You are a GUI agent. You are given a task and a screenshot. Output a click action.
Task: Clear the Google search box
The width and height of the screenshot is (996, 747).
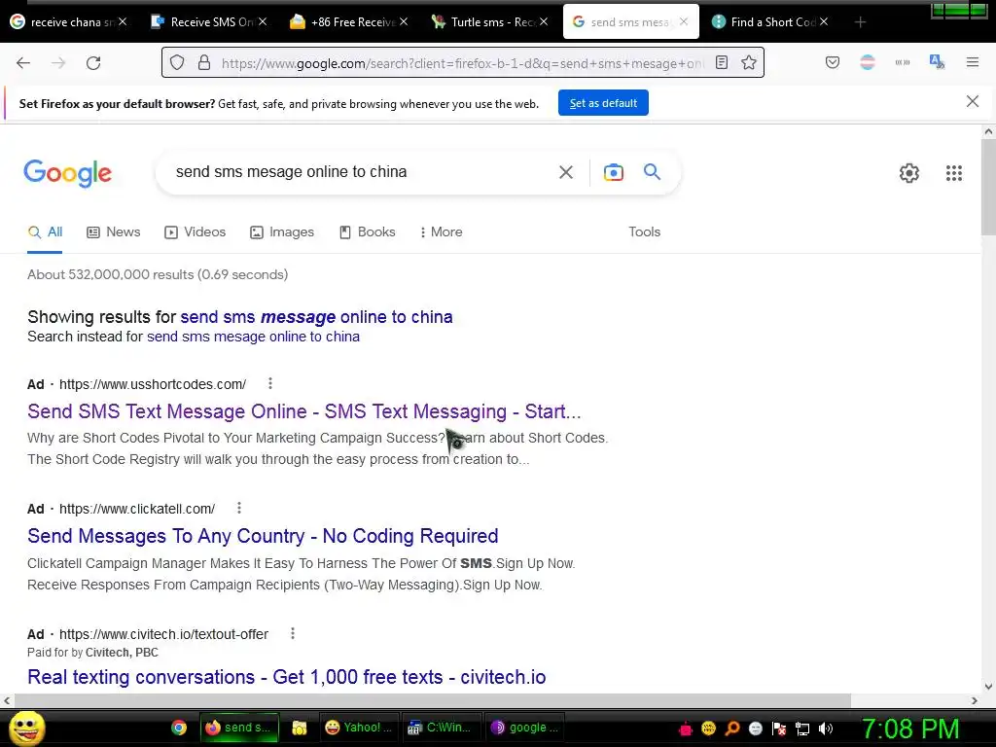tap(565, 172)
